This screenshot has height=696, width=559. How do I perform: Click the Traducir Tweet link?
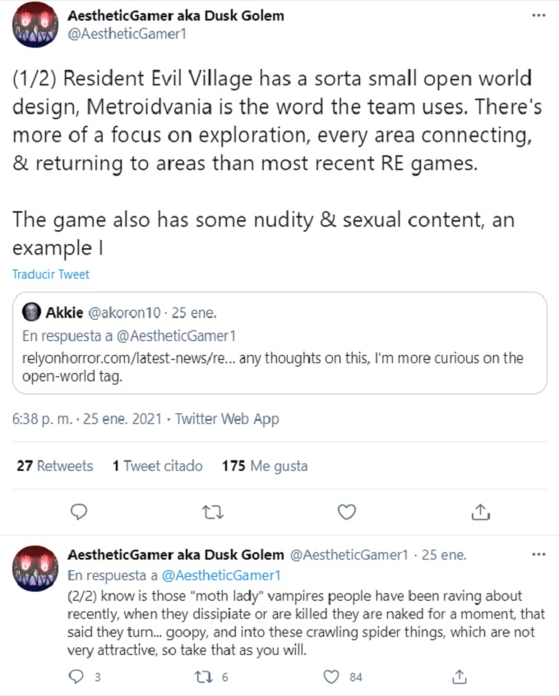(x=50, y=274)
